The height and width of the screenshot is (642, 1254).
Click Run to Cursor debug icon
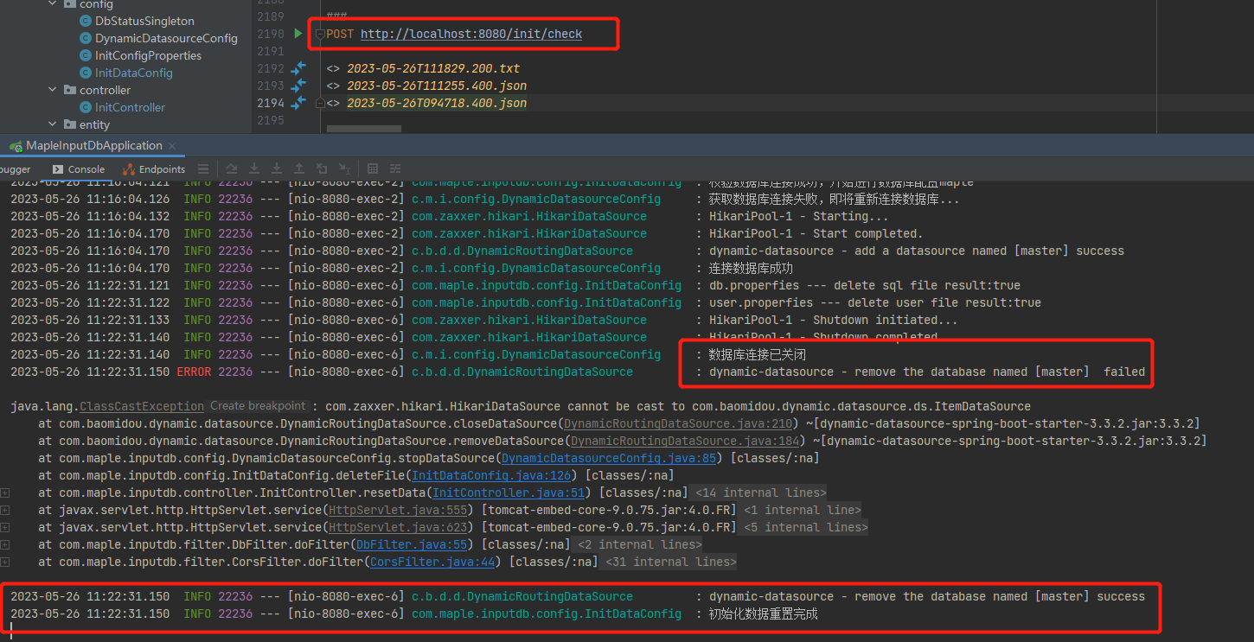344,169
